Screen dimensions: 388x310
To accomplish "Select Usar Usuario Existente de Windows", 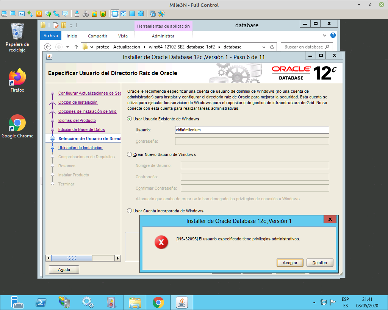I will (x=129, y=118).
